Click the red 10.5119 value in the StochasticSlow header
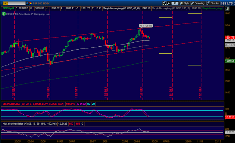The image size is (235, 143). click(x=70, y=104)
